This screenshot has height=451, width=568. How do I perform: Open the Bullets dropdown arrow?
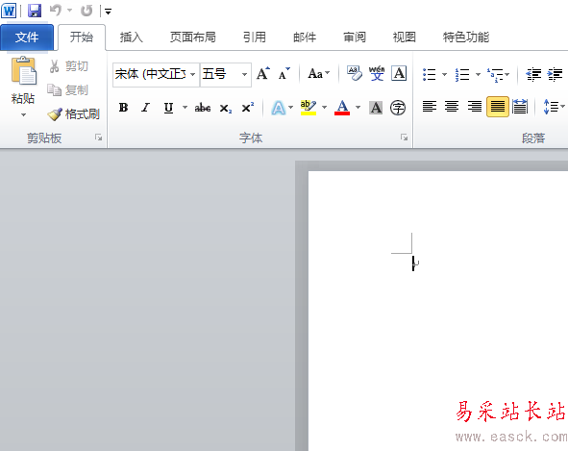tap(444, 75)
